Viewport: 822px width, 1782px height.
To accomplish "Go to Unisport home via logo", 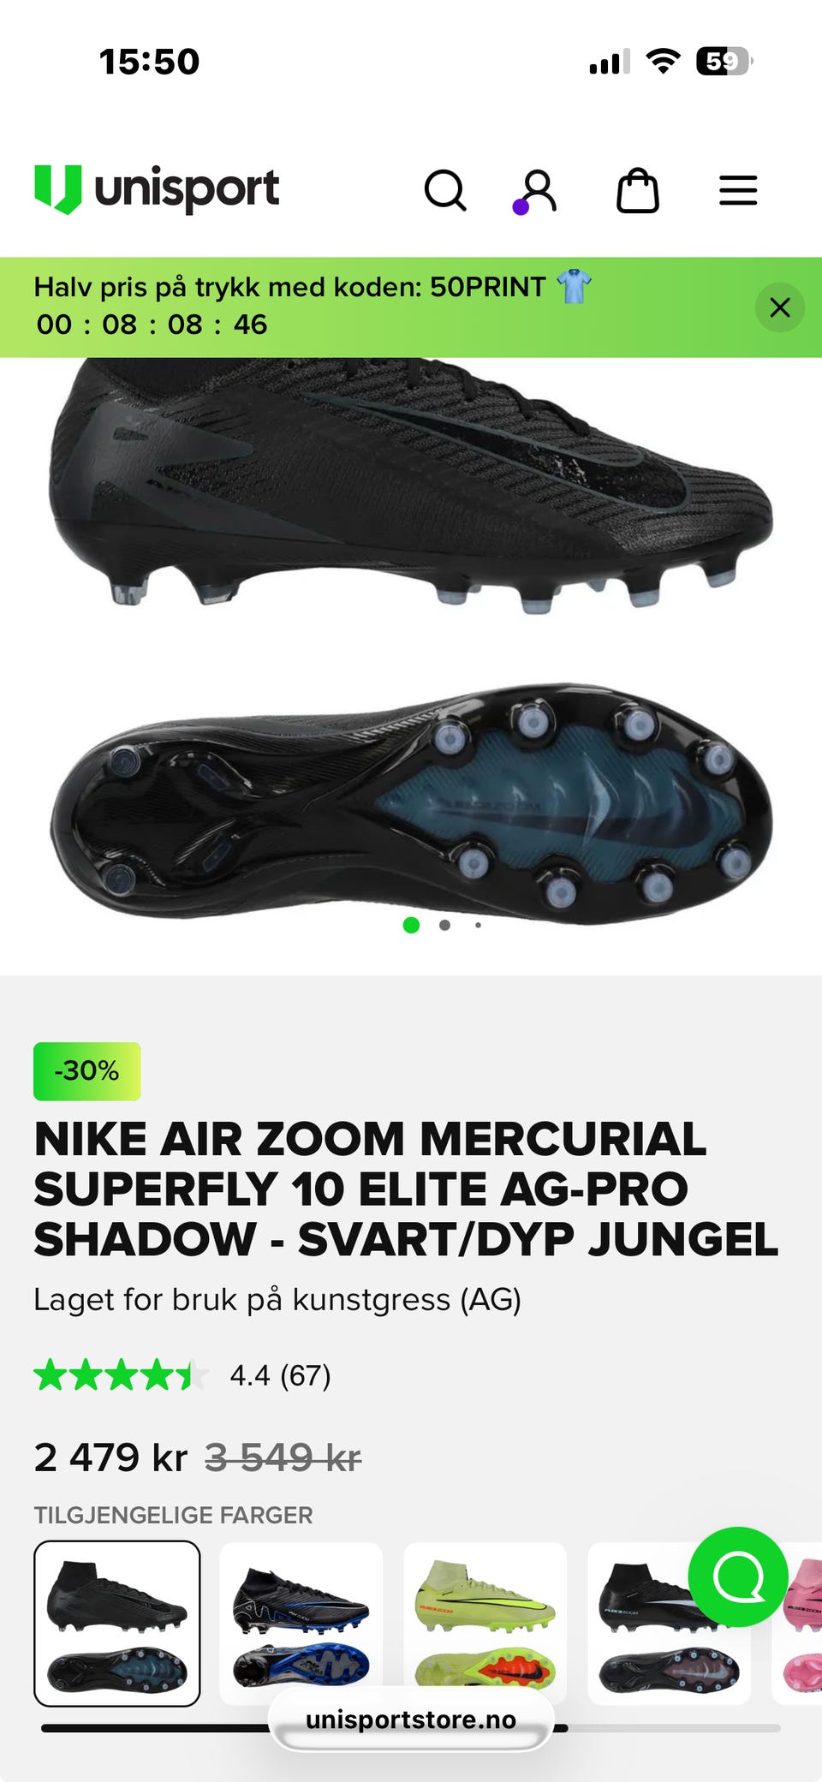I will pyautogui.click(x=157, y=189).
